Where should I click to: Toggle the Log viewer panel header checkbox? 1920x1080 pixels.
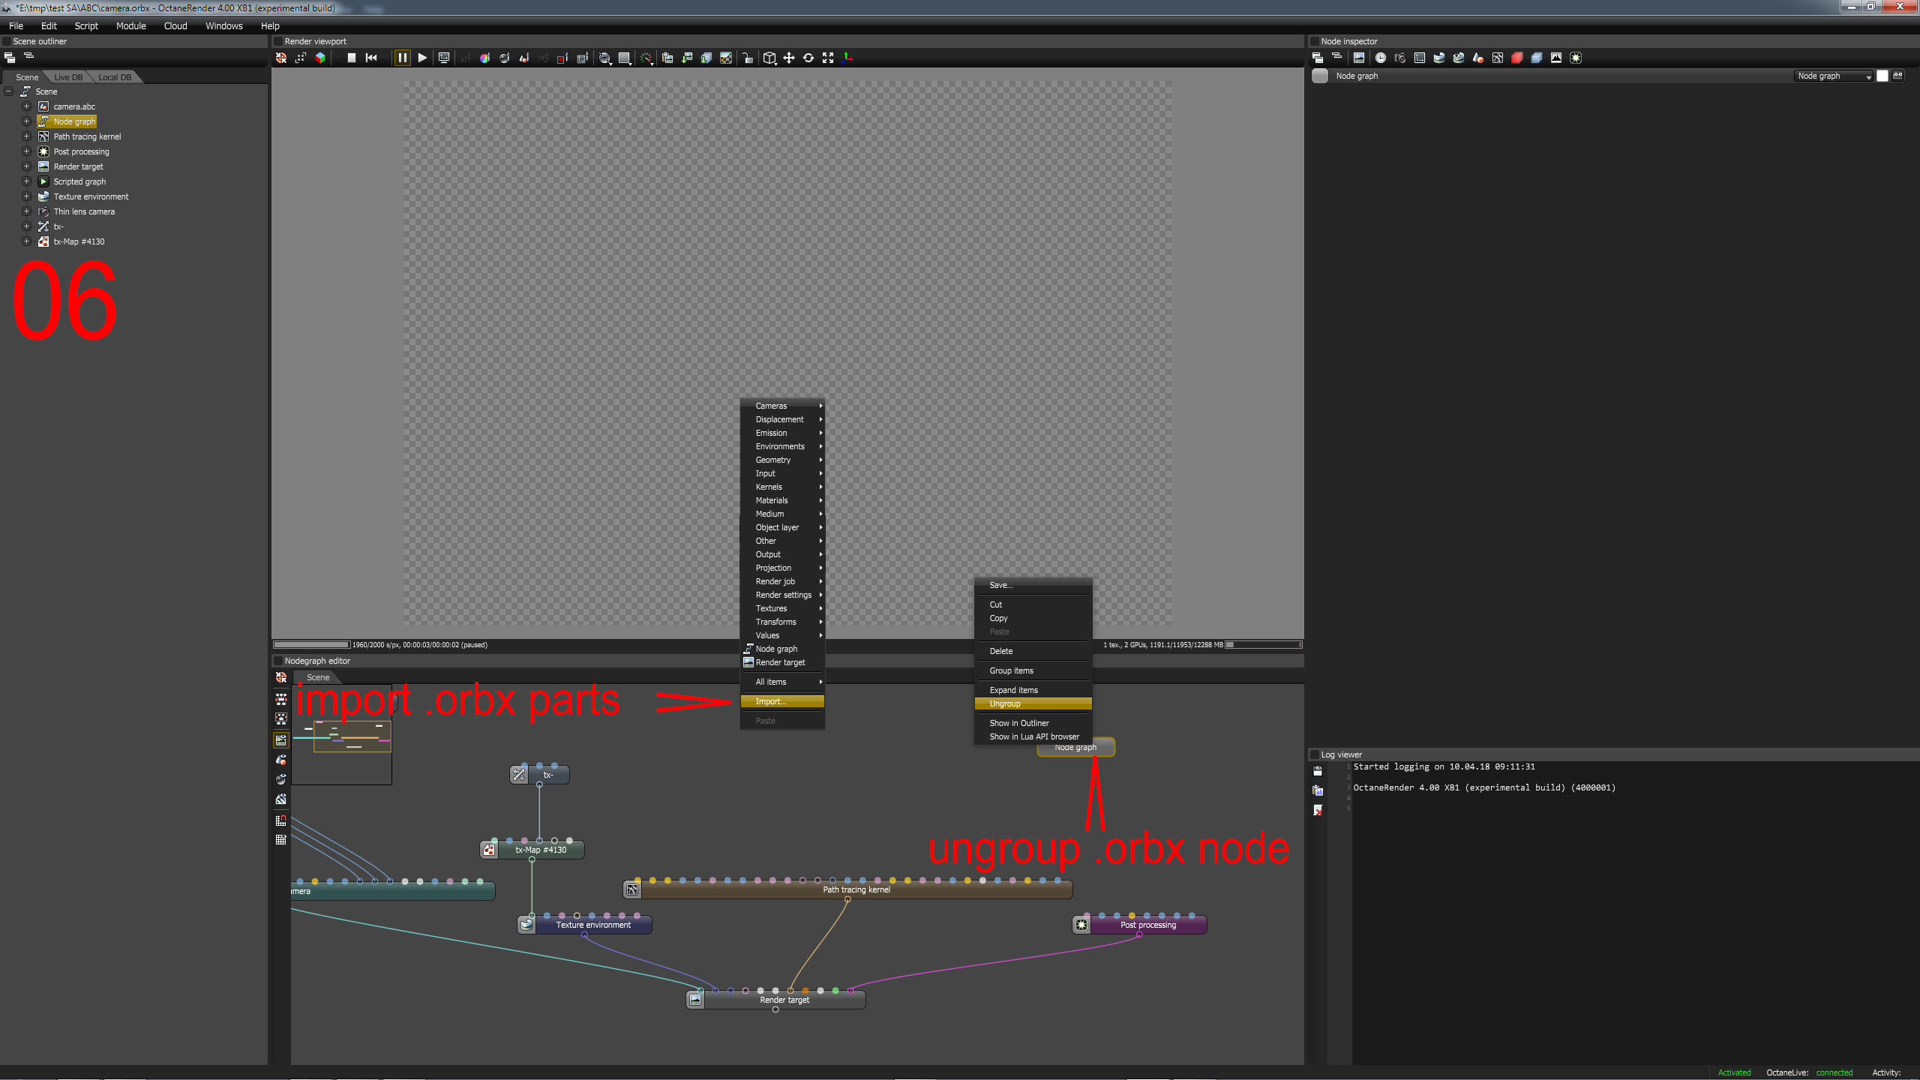pyautogui.click(x=1315, y=754)
